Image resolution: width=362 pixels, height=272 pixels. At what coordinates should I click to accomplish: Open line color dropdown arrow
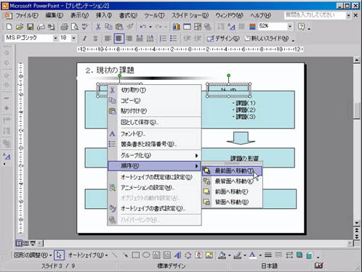[x=245, y=255]
